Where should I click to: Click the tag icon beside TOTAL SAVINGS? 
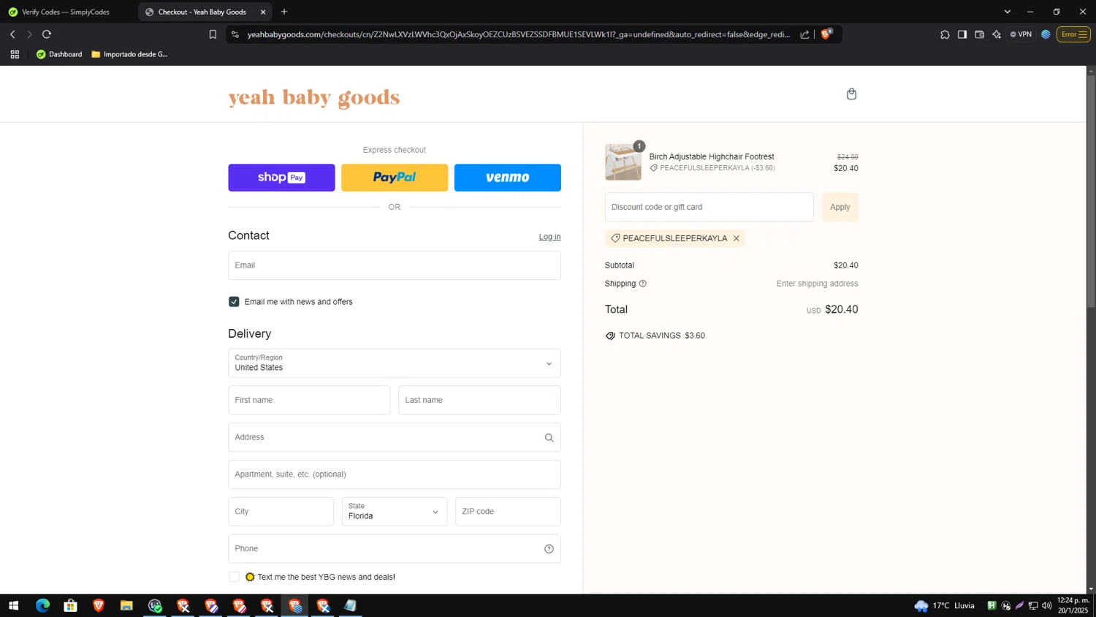610,336
